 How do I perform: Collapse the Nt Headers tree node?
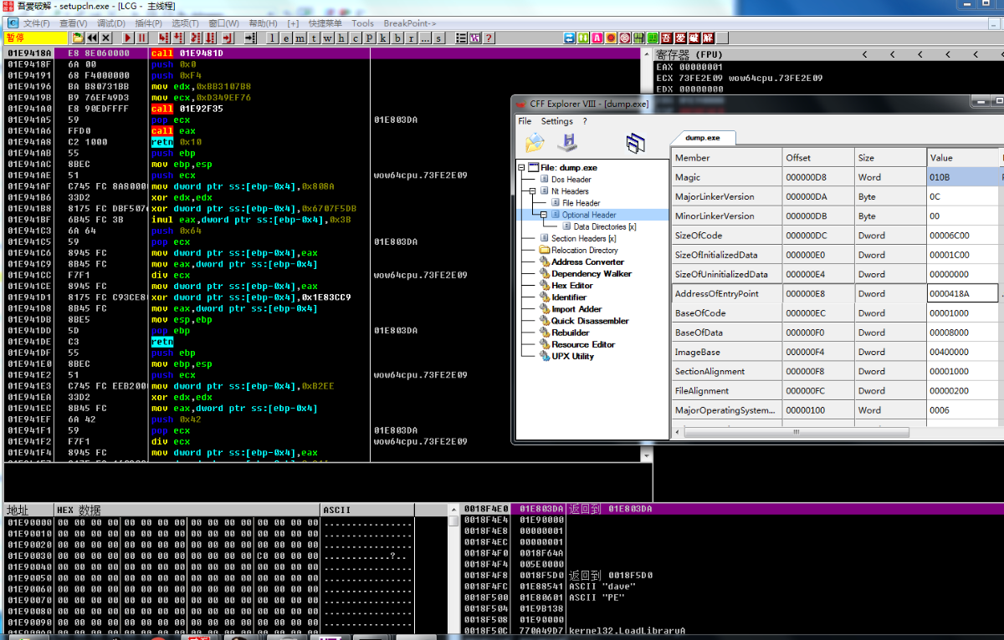tap(533, 191)
